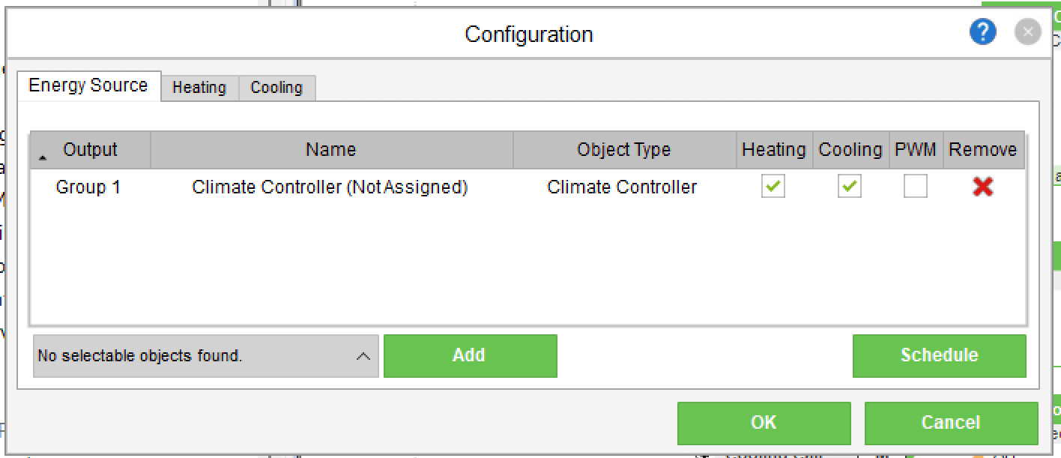The height and width of the screenshot is (458, 1061).
Task: Select the Energy Source tab
Action: click(x=88, y=85)
